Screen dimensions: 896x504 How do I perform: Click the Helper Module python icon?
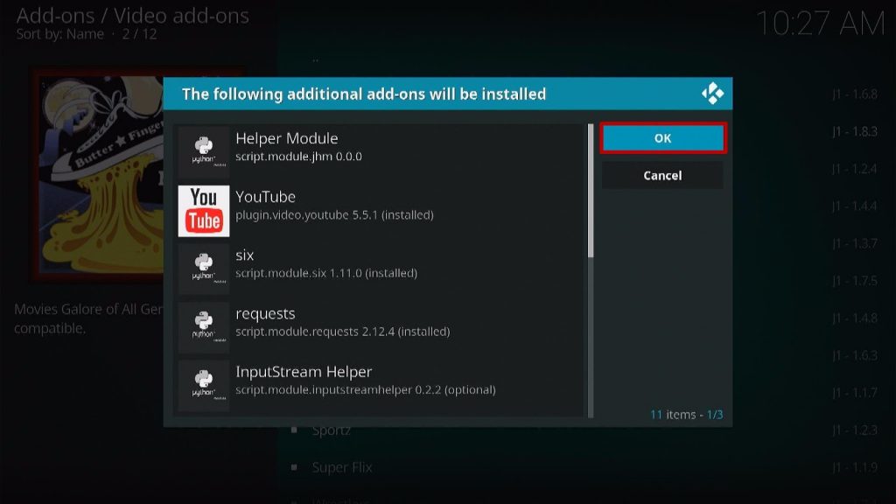click(x=203, y=152)
